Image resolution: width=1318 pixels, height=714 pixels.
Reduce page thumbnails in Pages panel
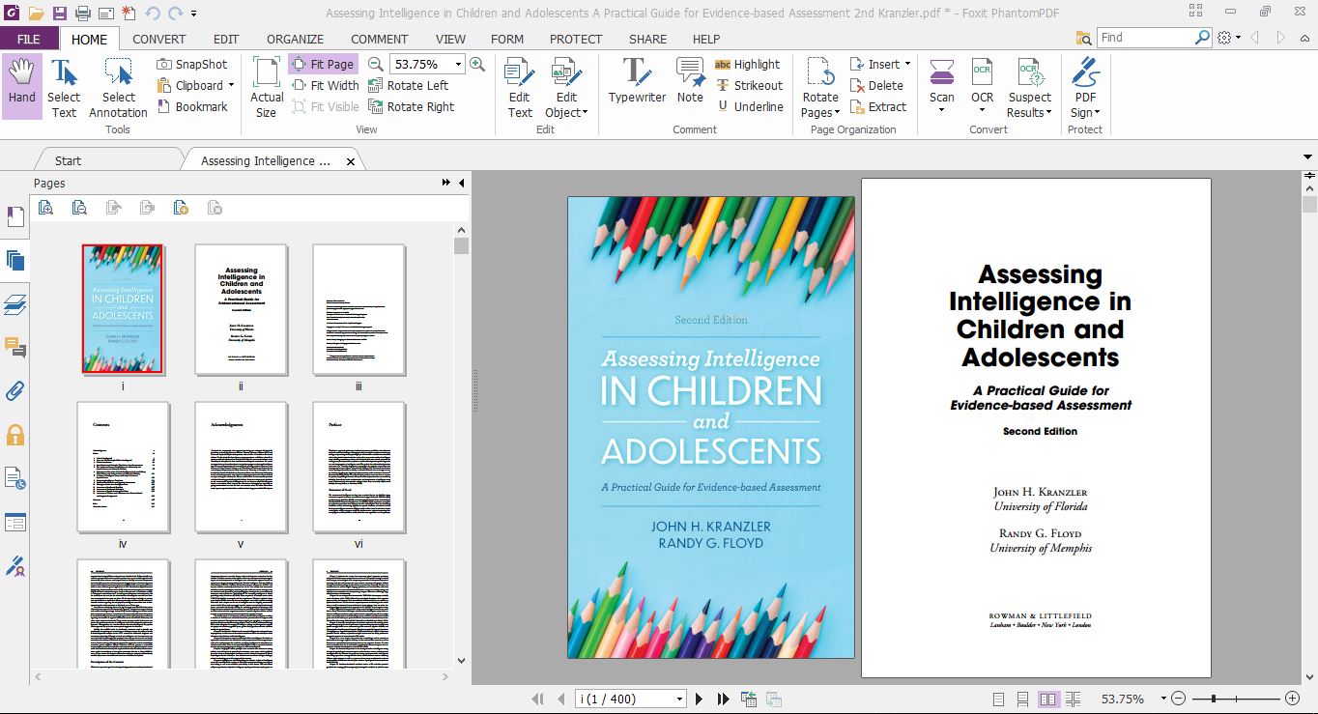79,207
